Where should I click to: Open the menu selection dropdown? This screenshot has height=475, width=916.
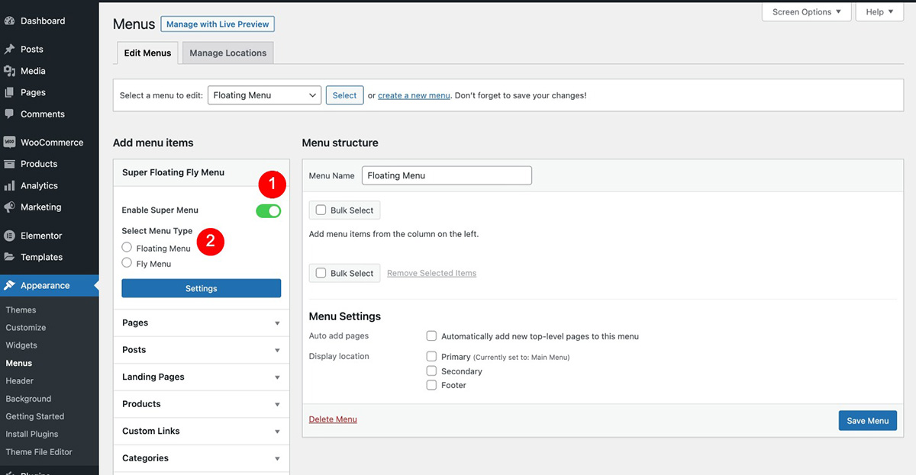point(264,95)
